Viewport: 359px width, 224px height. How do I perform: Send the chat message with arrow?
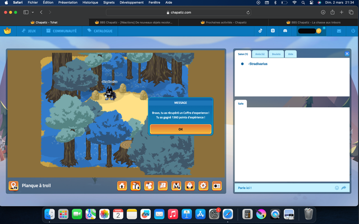point(344,188)
